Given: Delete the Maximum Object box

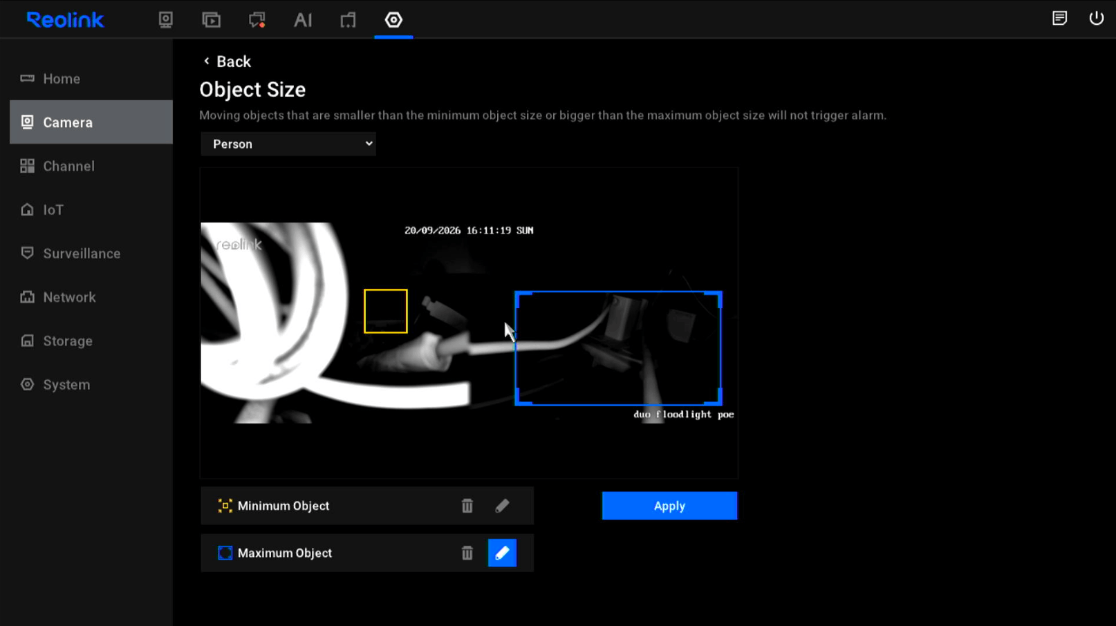Looking at the screenshot, I should click(467, 553).
